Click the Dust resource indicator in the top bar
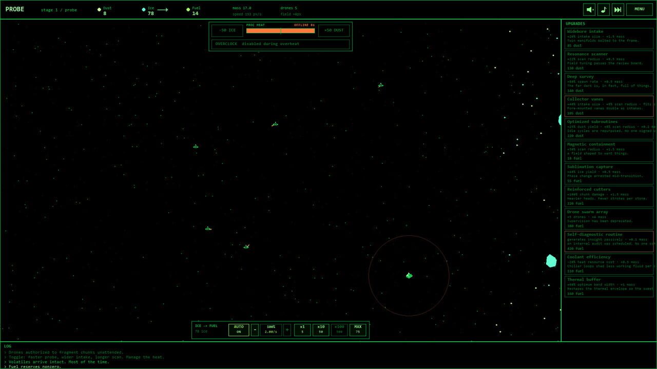 105,11
